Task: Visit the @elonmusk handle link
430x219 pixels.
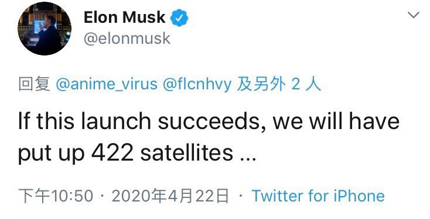Action: [x=127, y=39]
